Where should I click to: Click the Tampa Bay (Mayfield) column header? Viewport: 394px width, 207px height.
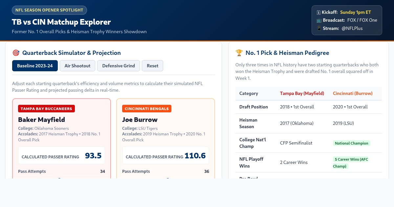point(302,93)
